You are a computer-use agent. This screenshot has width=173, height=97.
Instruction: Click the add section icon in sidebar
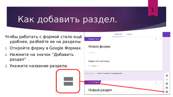(x=167, y=92)
